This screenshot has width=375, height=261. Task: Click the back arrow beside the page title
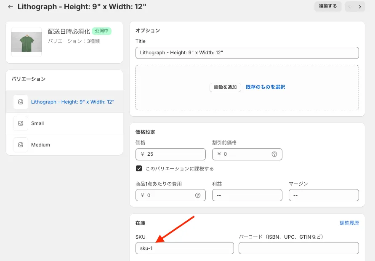(x=11, y=7)
